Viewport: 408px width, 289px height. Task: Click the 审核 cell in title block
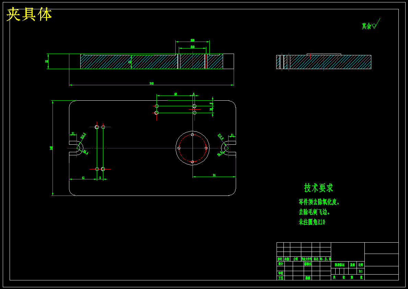point(280,273)
